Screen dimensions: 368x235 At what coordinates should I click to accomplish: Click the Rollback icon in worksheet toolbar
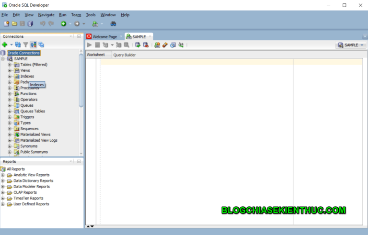[146, 45]
